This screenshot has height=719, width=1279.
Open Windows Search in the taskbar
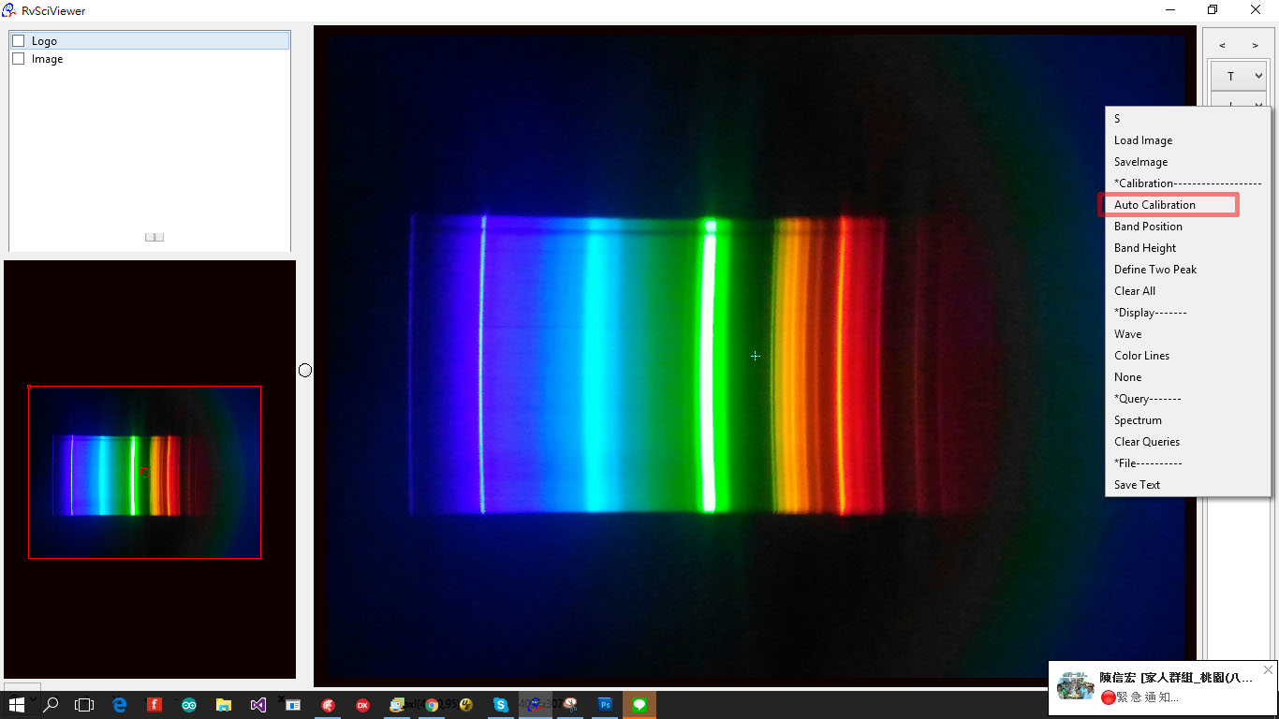click(51, 705)
